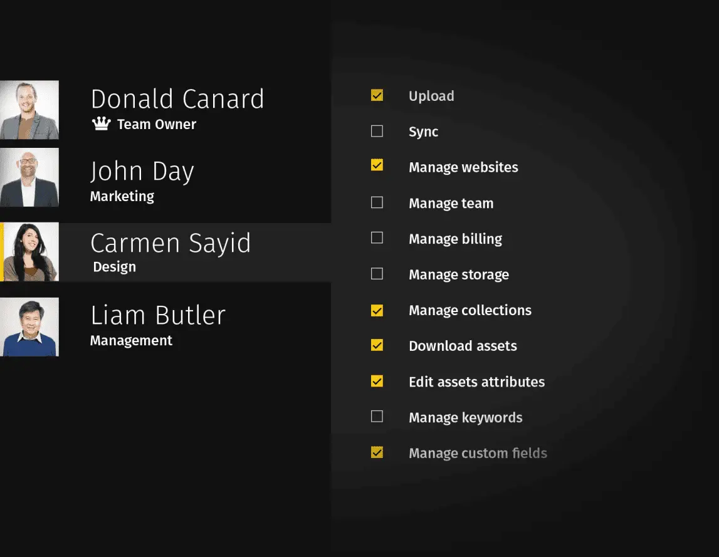Screen dimensions: 719x557
Task: Click the Manage keywords label
Action: point(465,418)
